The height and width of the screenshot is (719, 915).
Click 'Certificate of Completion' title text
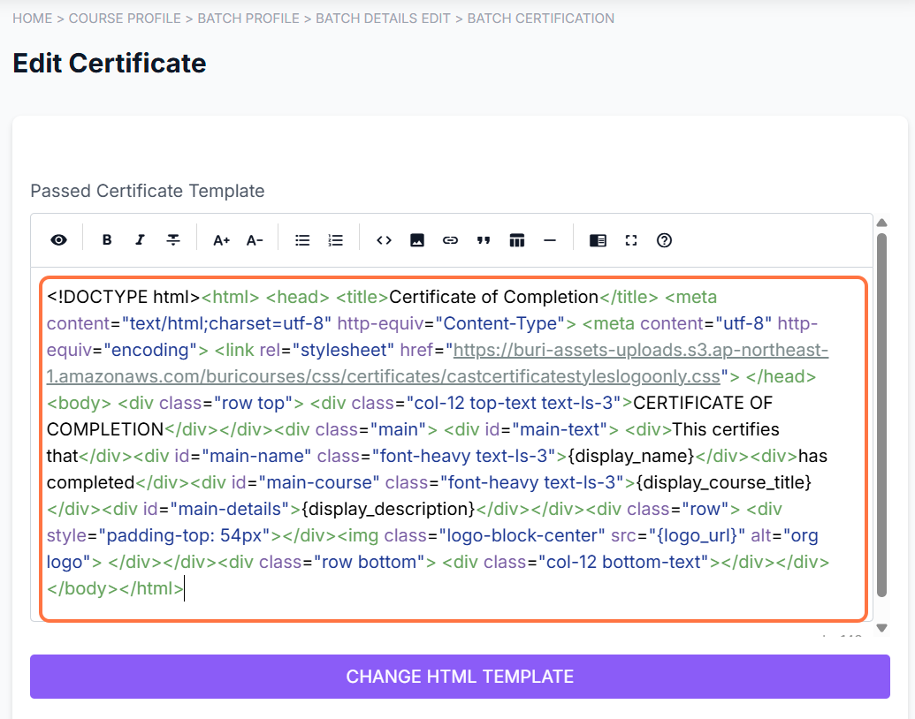coord(493,297)
